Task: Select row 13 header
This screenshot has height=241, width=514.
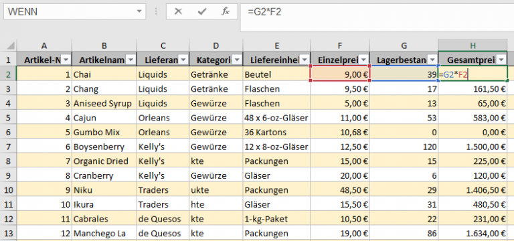Action: point(8,234)
